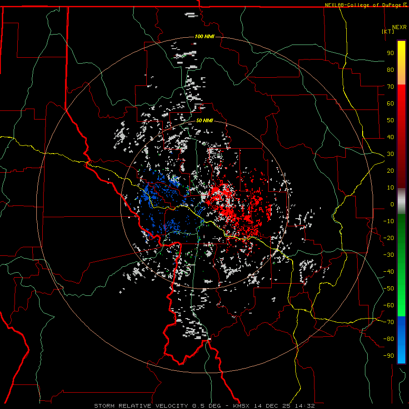The height and width of the screenshot is (409, 409).
Task: Click the gray zero band of color scale
Action: coord(401,201)
